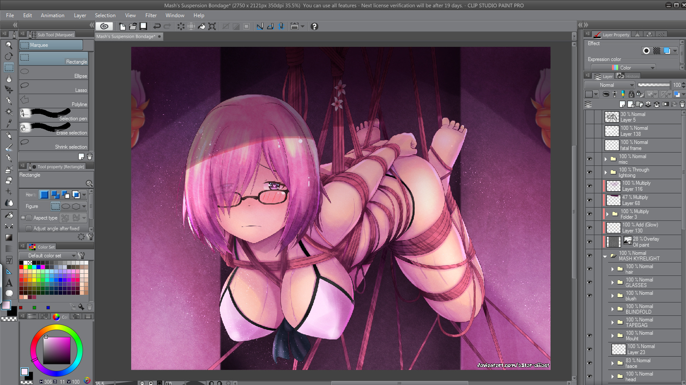Viewport: 686px width, 385px height.
Task: Delete the selected layer via trash icon
Action: pos(682,104)
